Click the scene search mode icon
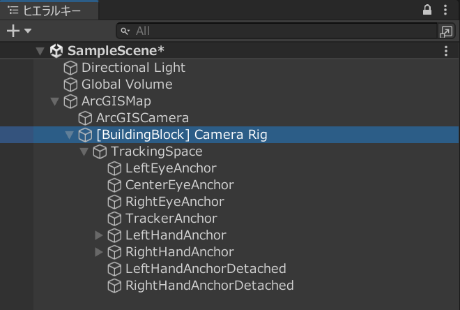 click(x=446, y=31)
